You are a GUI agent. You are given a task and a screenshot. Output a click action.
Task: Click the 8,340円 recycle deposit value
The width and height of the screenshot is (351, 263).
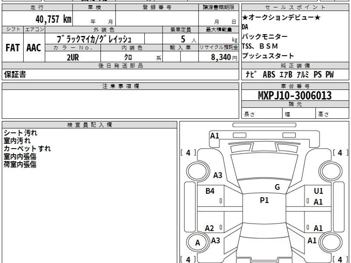tap(224, 57)
